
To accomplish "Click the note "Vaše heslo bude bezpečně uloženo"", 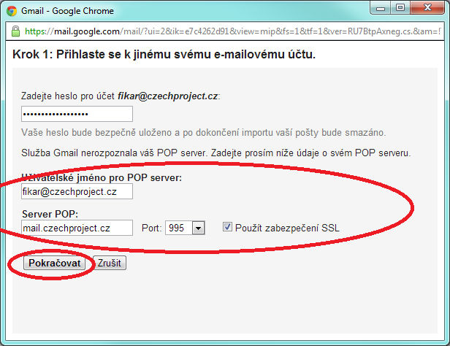I will pyautogui.click(x=97, y=133).
